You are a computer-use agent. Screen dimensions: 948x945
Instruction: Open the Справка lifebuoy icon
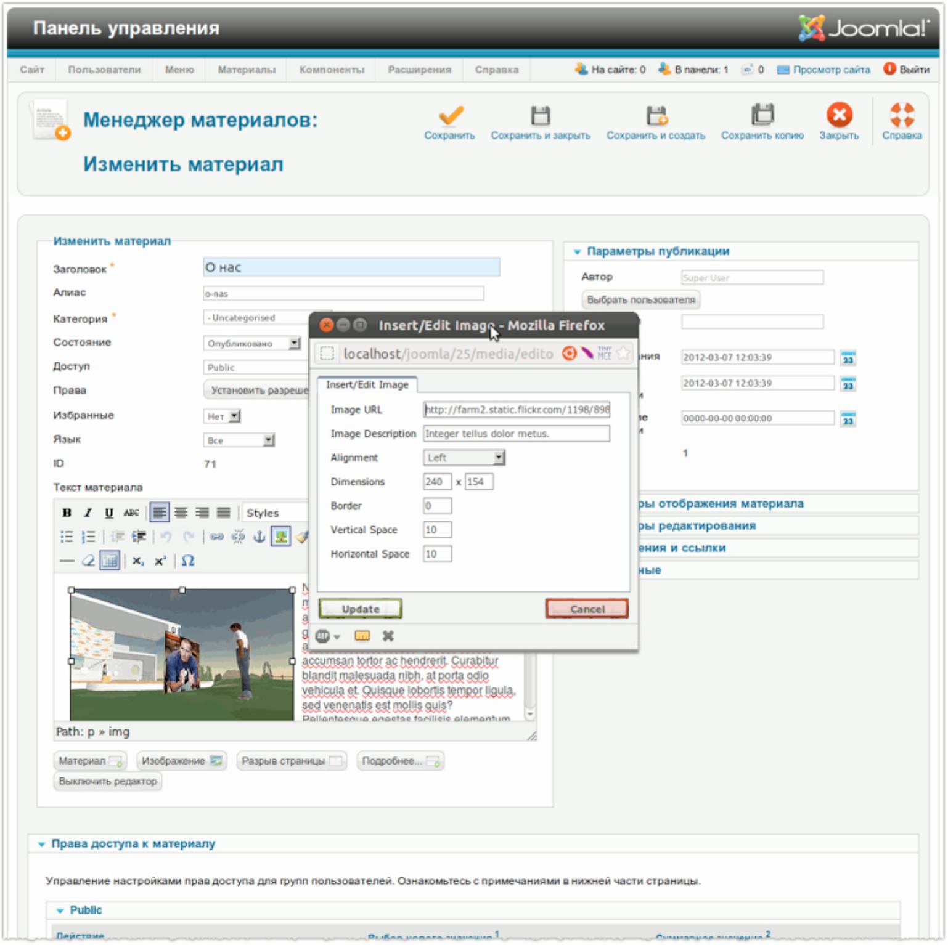(x=901, y=115)
